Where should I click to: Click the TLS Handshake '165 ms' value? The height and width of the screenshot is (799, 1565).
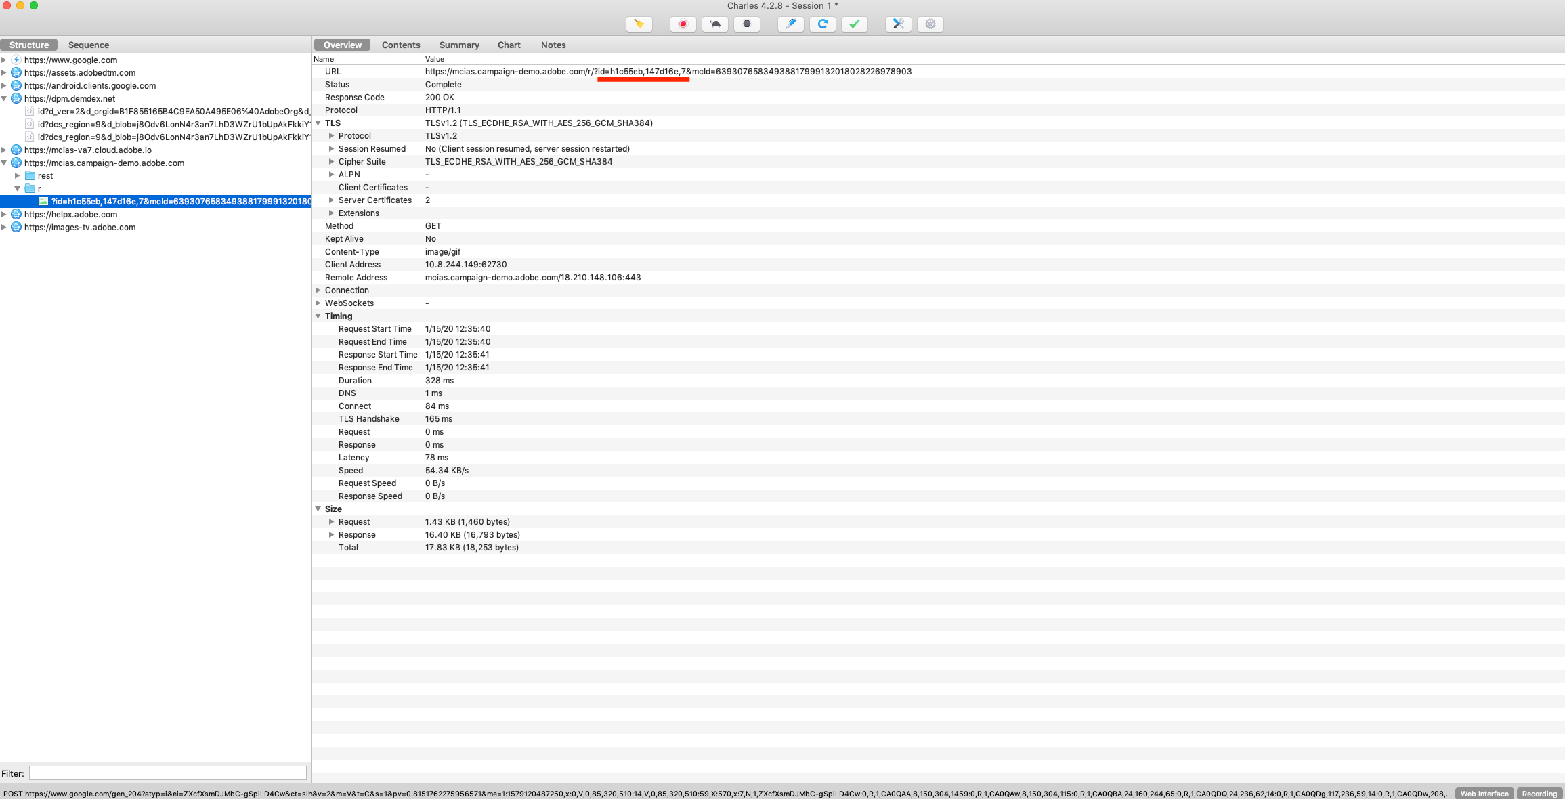pos(439,418)
